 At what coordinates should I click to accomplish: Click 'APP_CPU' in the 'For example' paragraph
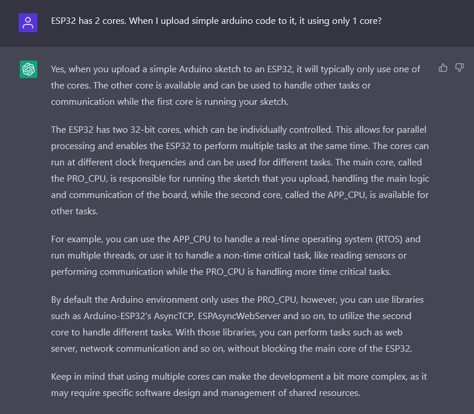(192, 239)
